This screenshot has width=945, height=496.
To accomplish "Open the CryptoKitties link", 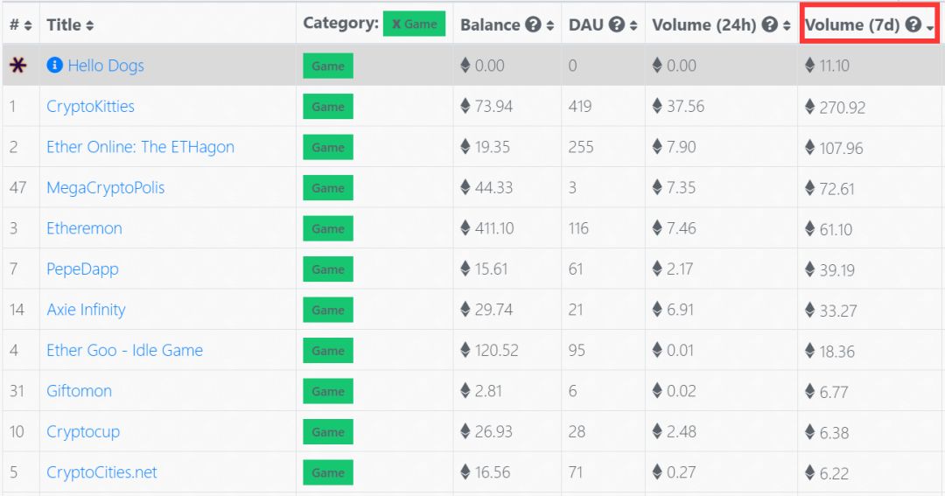I will click(90, 106).
